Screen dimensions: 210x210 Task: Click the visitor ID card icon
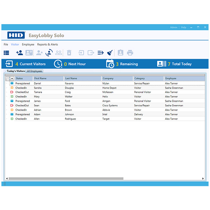[29, 52]
